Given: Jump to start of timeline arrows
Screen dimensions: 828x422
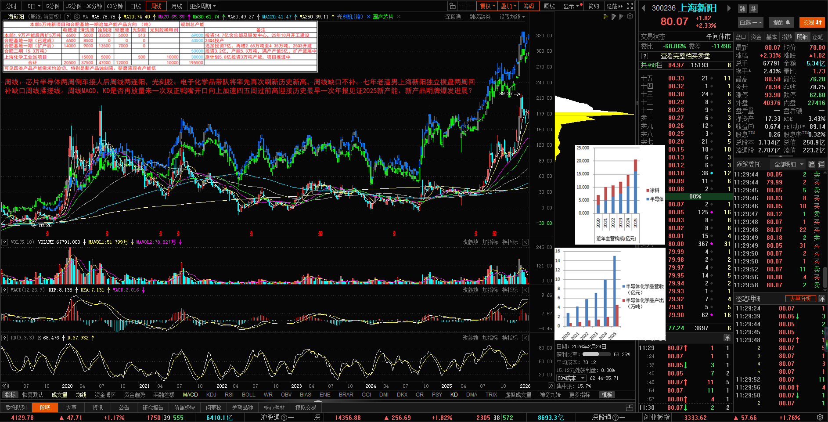Looking at the screenshot, I should click(x=4, y=386).
